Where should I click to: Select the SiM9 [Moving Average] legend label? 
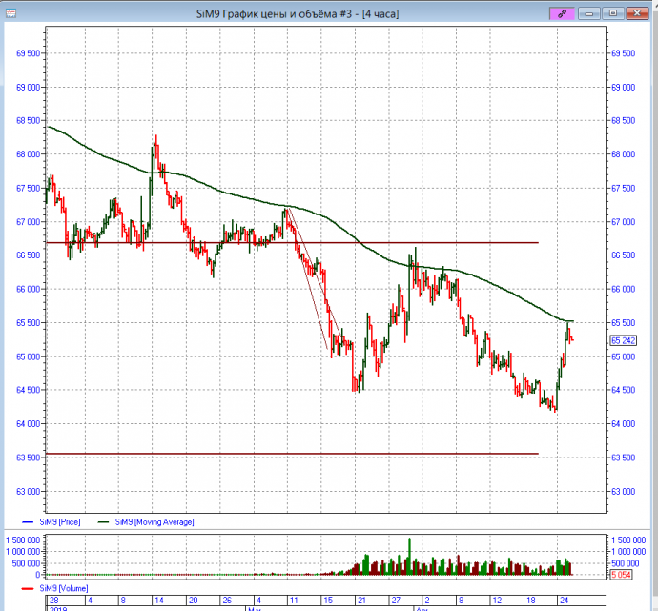pos(154,522)
